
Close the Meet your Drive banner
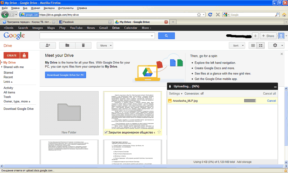tap(282, 54)
